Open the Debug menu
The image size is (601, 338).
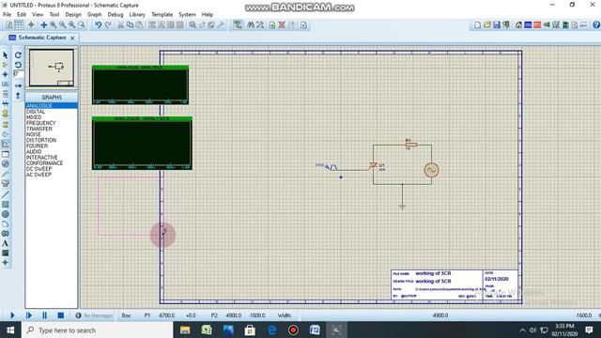click(115, 15)
